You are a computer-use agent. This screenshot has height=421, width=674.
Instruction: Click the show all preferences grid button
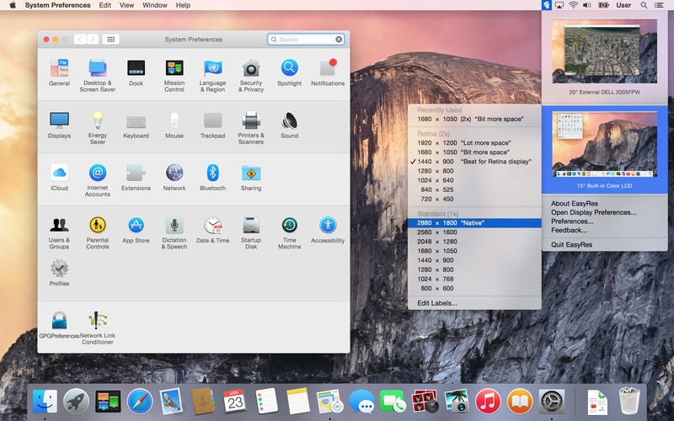(111, 40)
